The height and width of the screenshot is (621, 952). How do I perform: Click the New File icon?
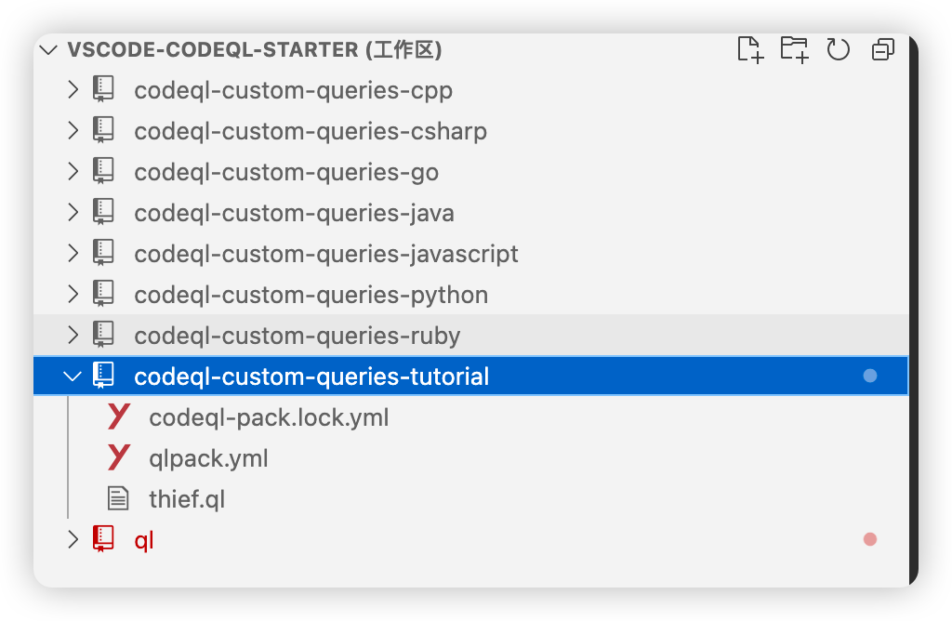pos(749,49)
